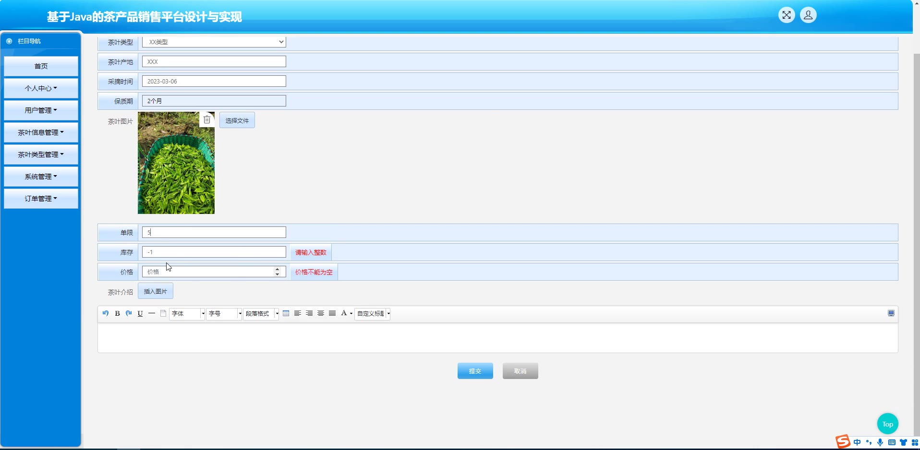920x450 pixels.
Task: Expand the 茶叶信息管理 sidebar menu
Action: 41,132
